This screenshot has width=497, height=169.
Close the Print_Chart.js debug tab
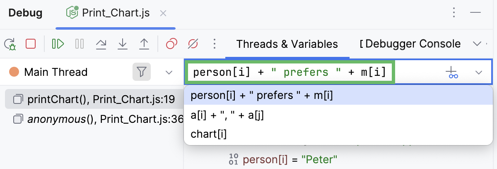163,13
